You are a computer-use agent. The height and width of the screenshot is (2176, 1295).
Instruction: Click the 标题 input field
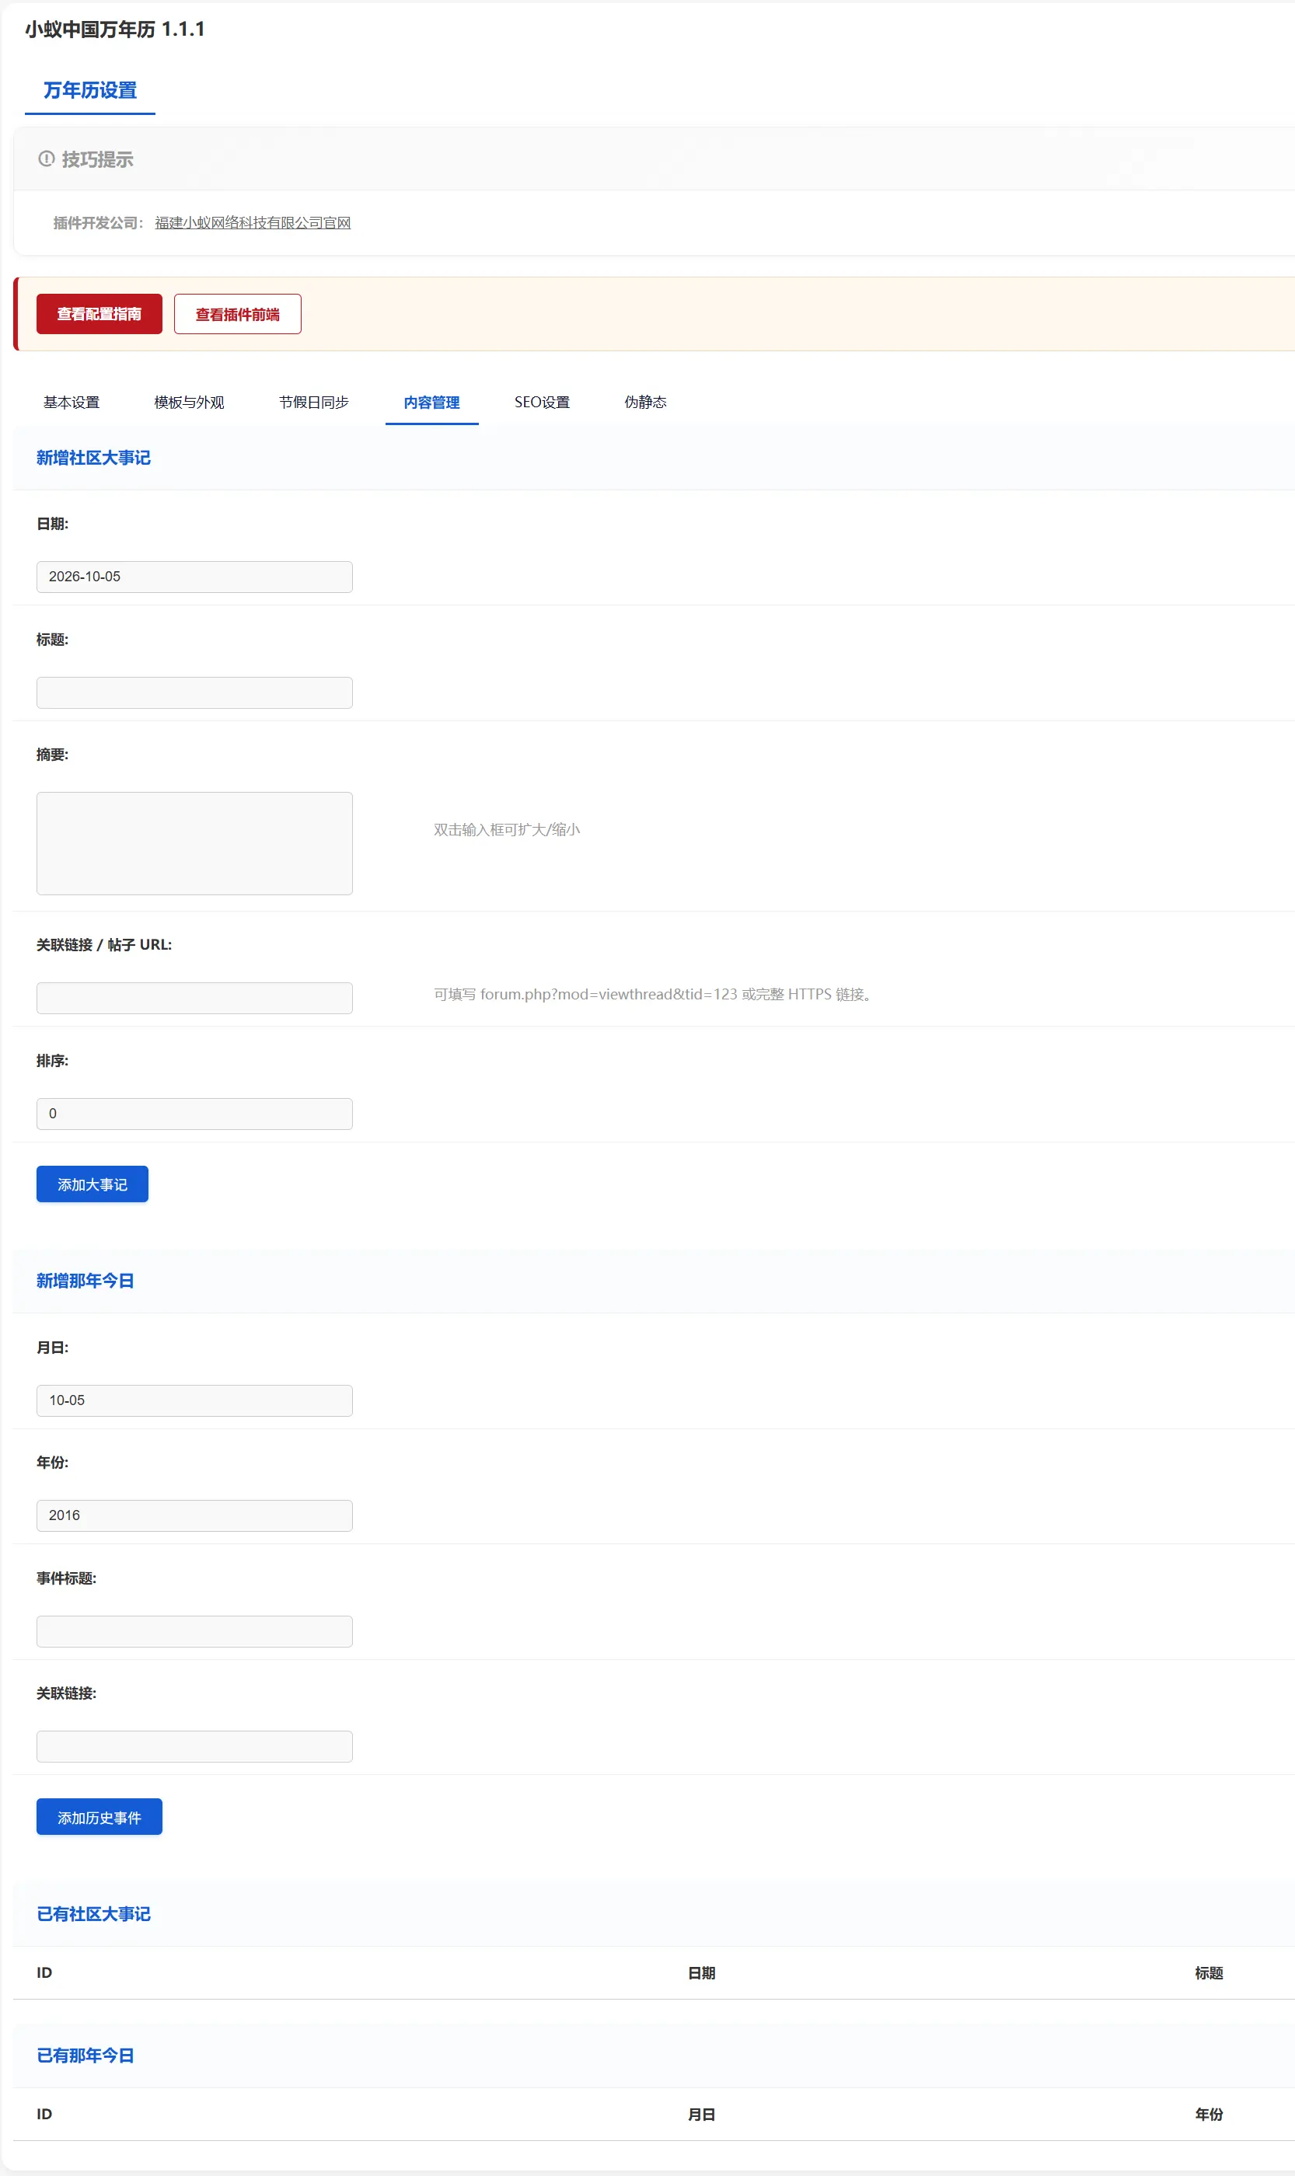[194, 692]
